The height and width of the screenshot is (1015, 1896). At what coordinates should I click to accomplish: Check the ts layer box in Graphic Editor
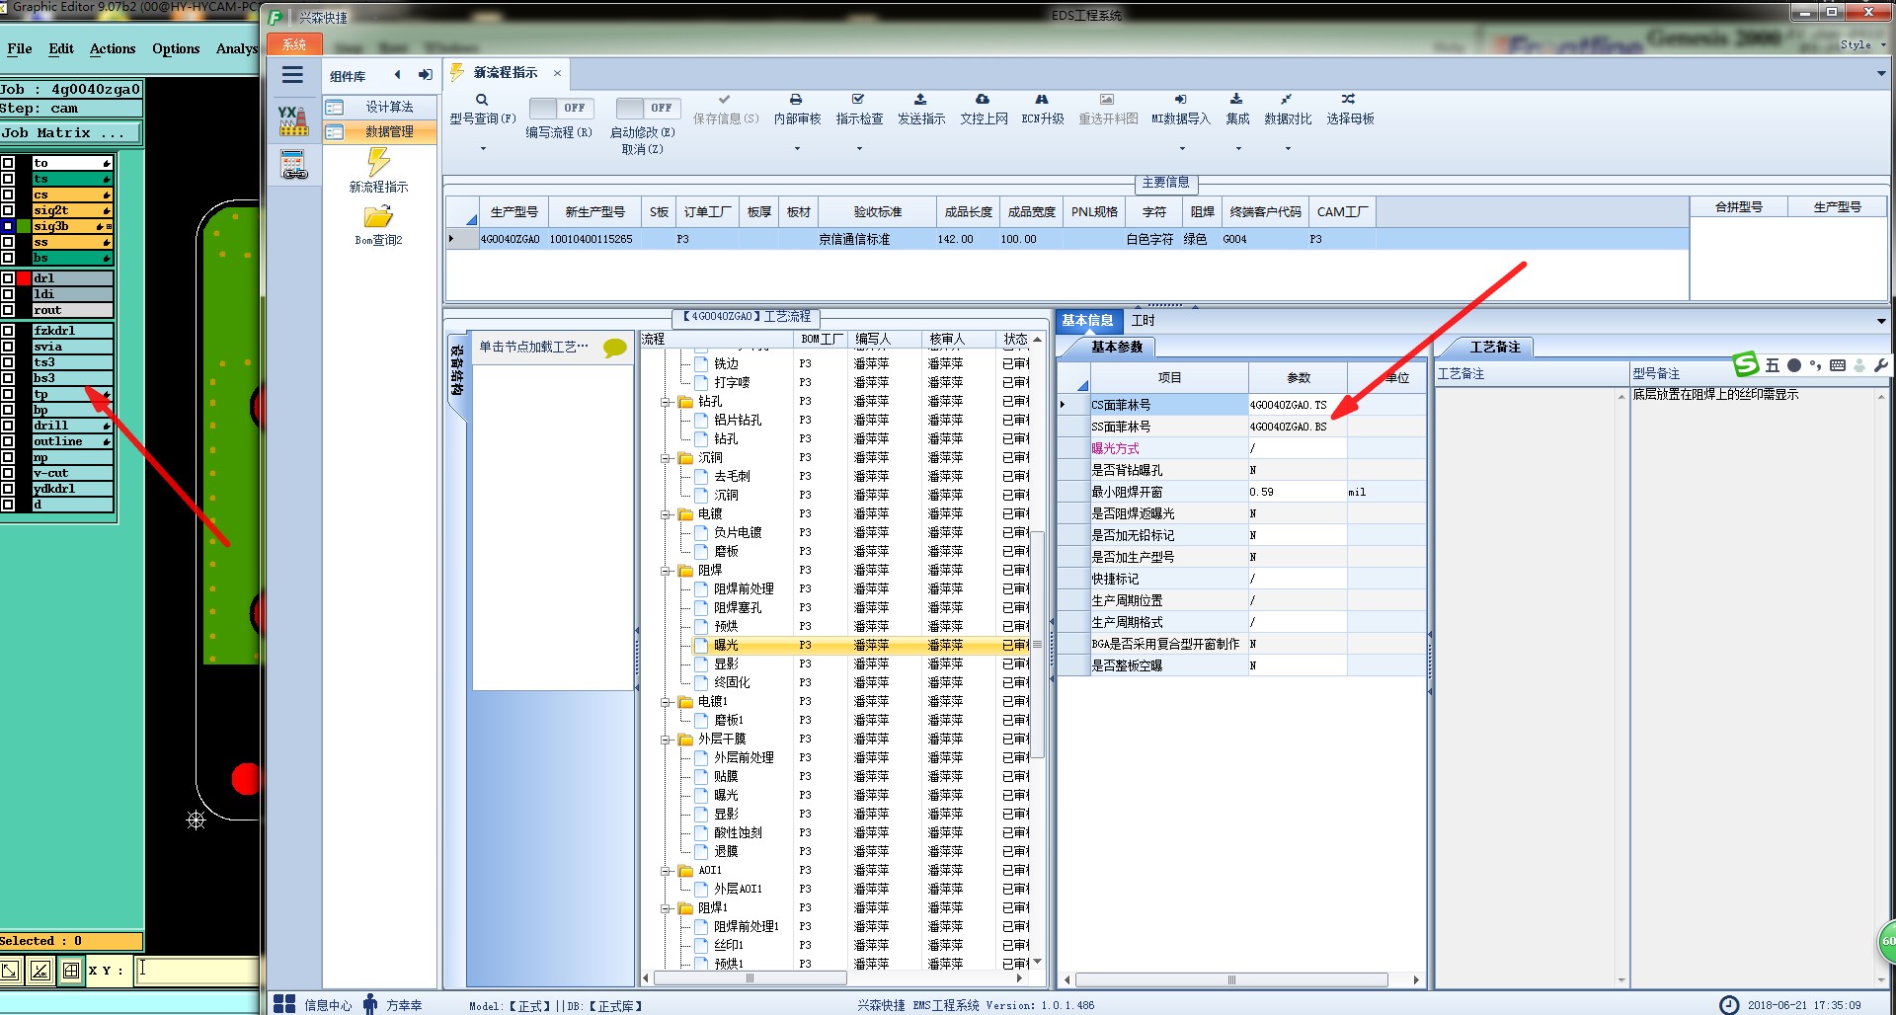8,179
